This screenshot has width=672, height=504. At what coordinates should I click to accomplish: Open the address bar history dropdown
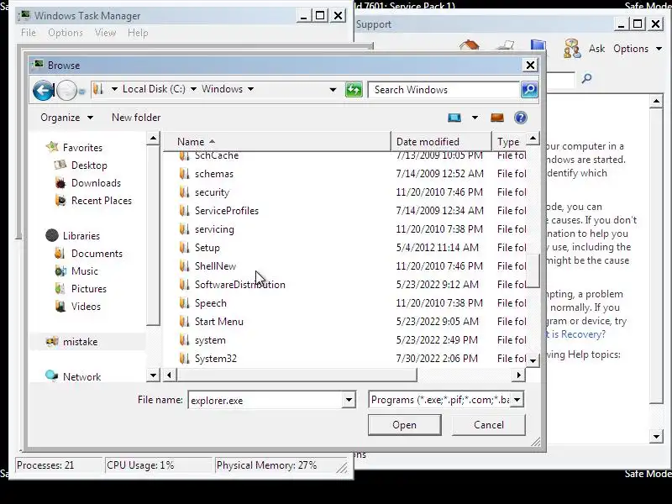(333, 90)
